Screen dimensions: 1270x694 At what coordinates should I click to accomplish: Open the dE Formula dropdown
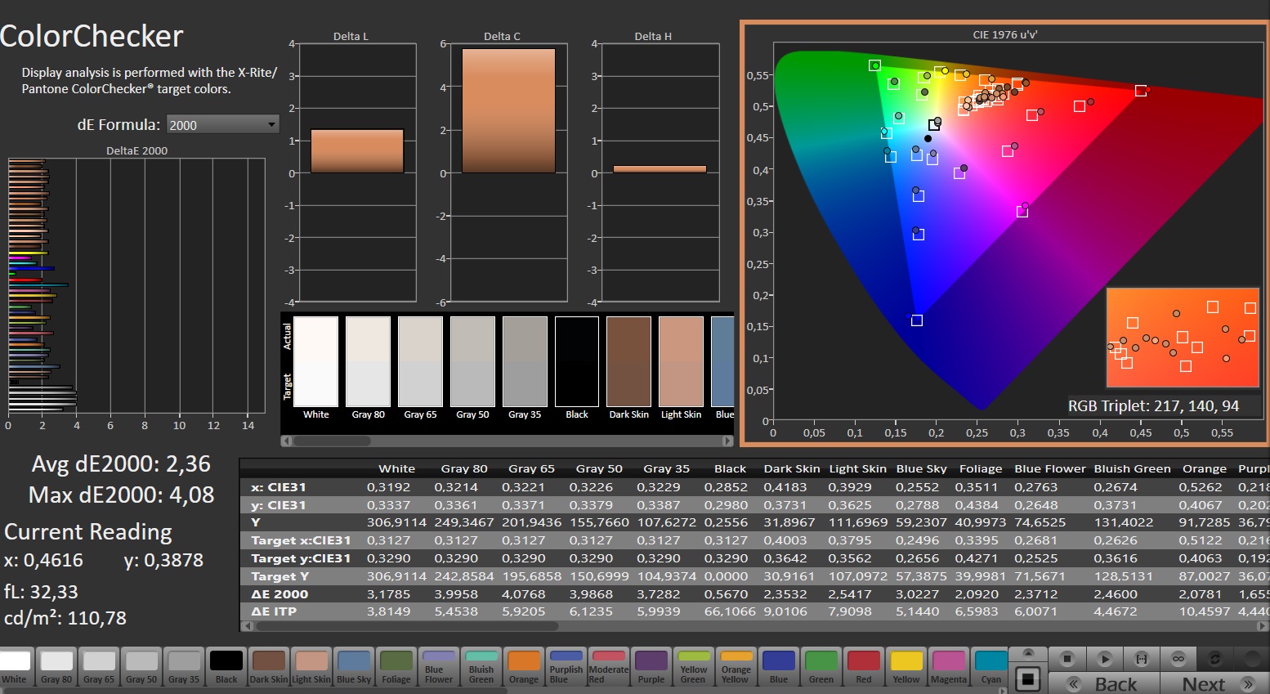[222, 124]
